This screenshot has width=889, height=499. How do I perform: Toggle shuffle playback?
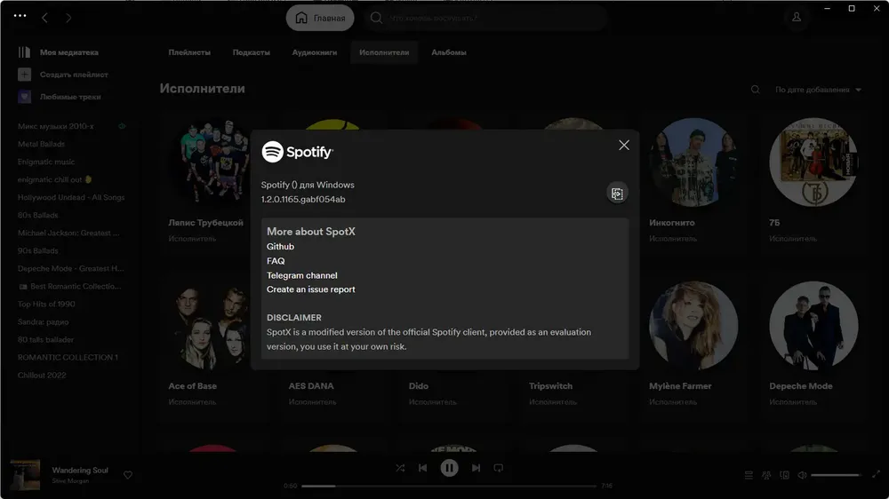pyautogui.click(x=400, y=468)
